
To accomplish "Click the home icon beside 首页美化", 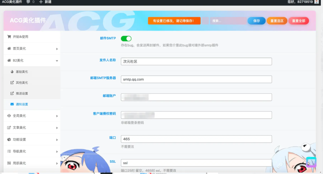I will pos(9,49).
